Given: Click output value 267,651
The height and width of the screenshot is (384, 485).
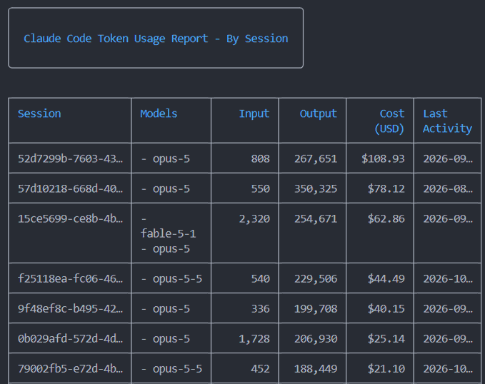Looking at the screenshot, I should click(x=316, y=159).
